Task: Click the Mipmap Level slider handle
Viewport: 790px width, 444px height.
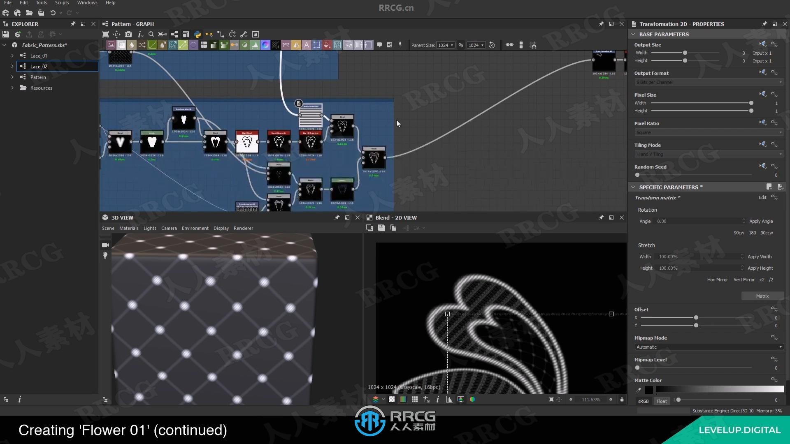Action: tap(637, 368)
